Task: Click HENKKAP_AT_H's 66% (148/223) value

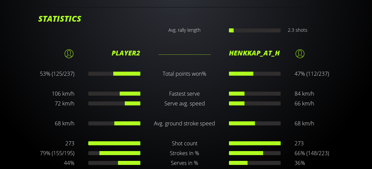Action: click(x=312, y=153)
